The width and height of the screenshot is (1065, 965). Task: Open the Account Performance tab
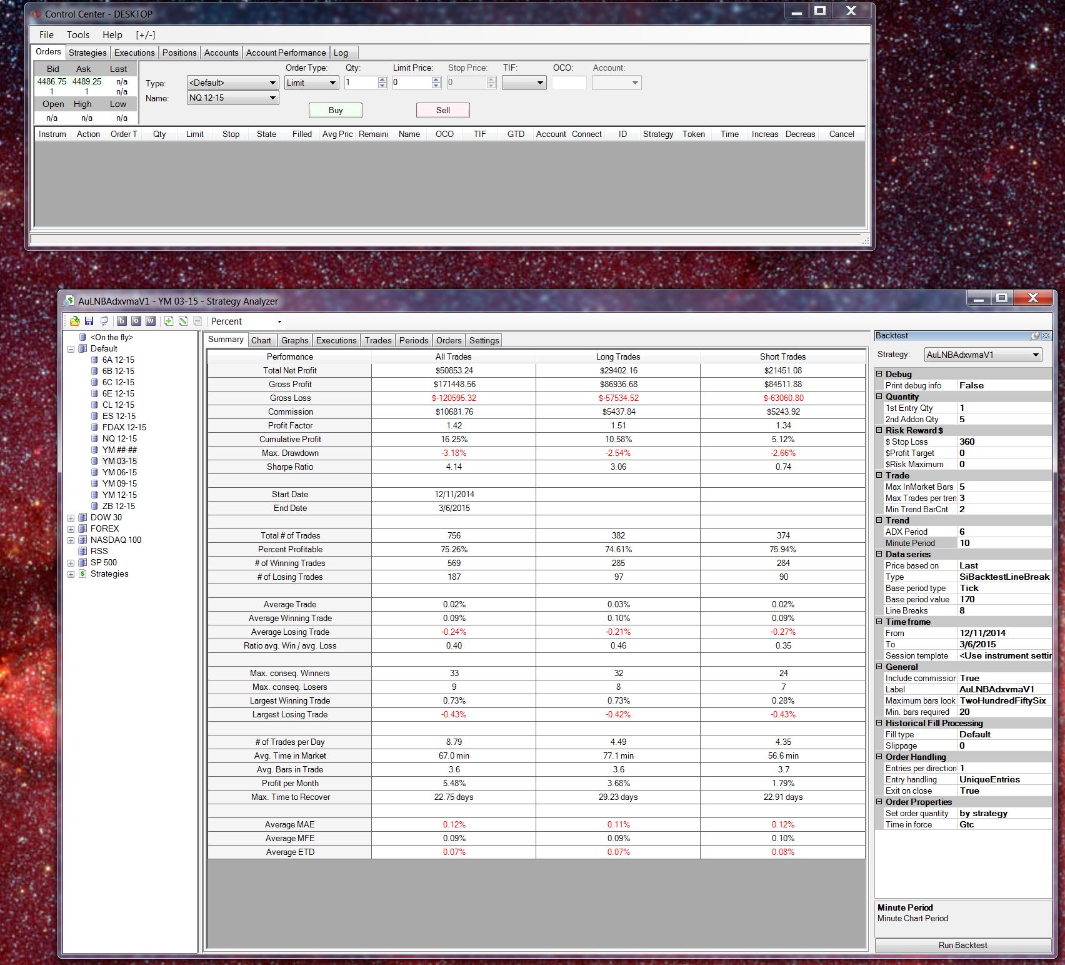tap(286, 53)
